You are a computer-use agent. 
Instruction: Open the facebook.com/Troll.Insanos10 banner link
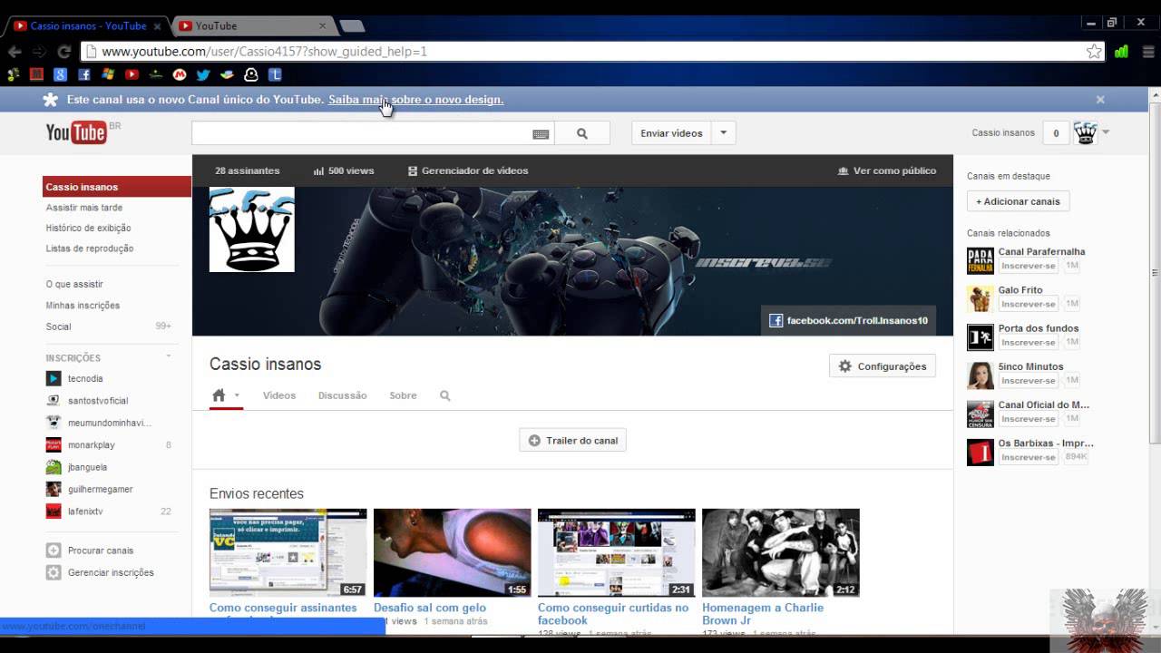pos(848,320)
